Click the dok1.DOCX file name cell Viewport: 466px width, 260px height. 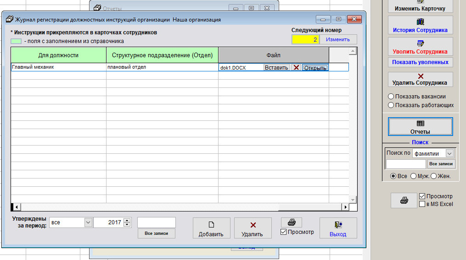click(241, 68)
